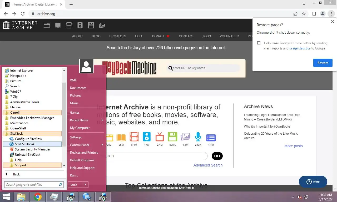Collapse the SiteKiosk folder
The width and height of the screenshot is (337, 202).
32,134
